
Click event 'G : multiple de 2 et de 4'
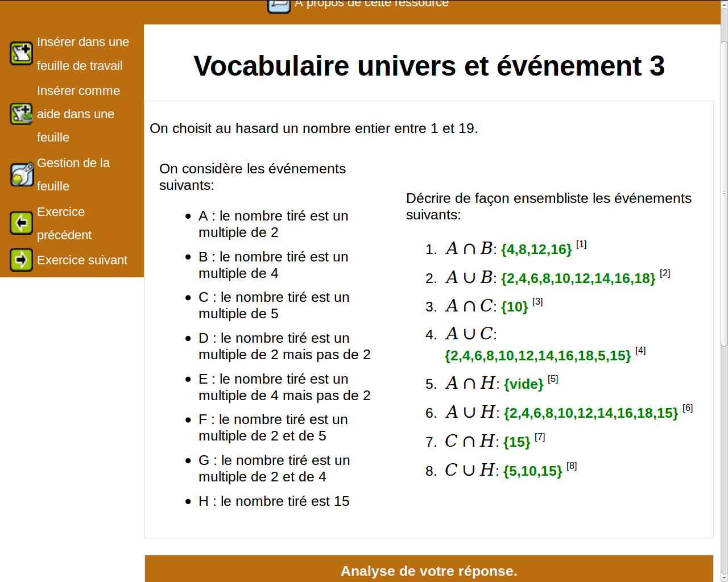[x=274, y=468]
